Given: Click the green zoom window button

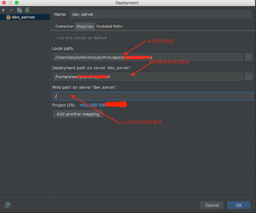Looking at the screenshot, I should 17,3.
